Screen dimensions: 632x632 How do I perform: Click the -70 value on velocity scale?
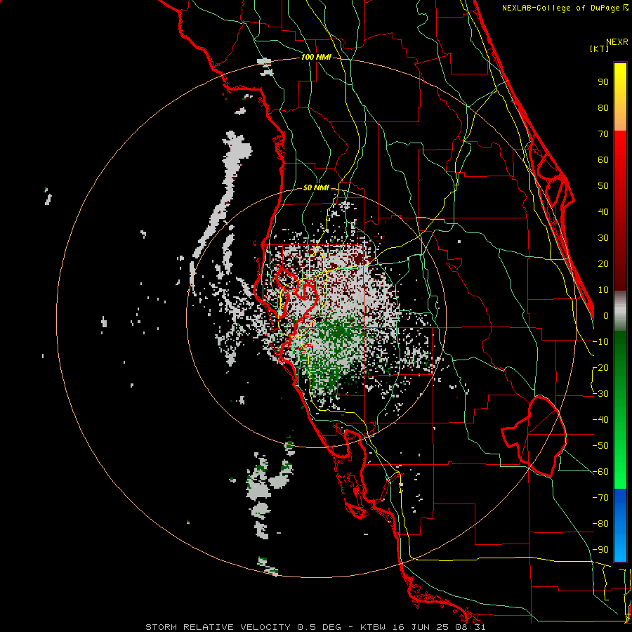pyautogui.click(x=600, y=498)
